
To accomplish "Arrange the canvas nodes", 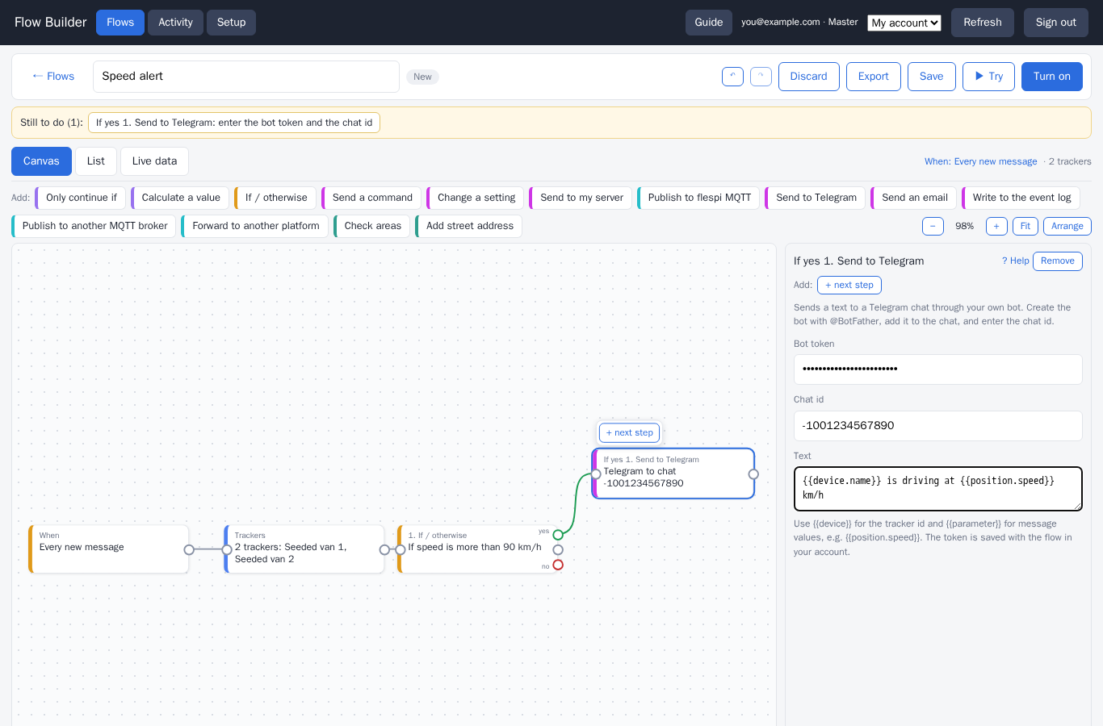I will 1067,227.
